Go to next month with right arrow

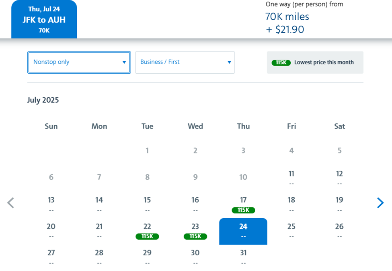point(380,203)
